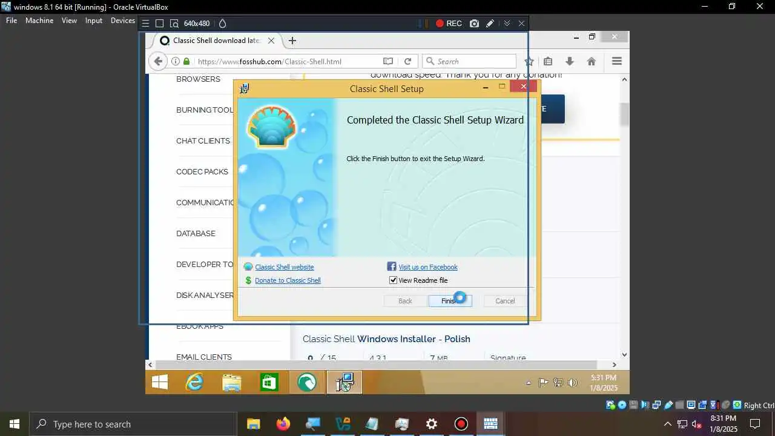Viewport: 775px width, 436px height.
Task: Toggle reader view icon in the address bar
Action: click(x=388, y=61)
